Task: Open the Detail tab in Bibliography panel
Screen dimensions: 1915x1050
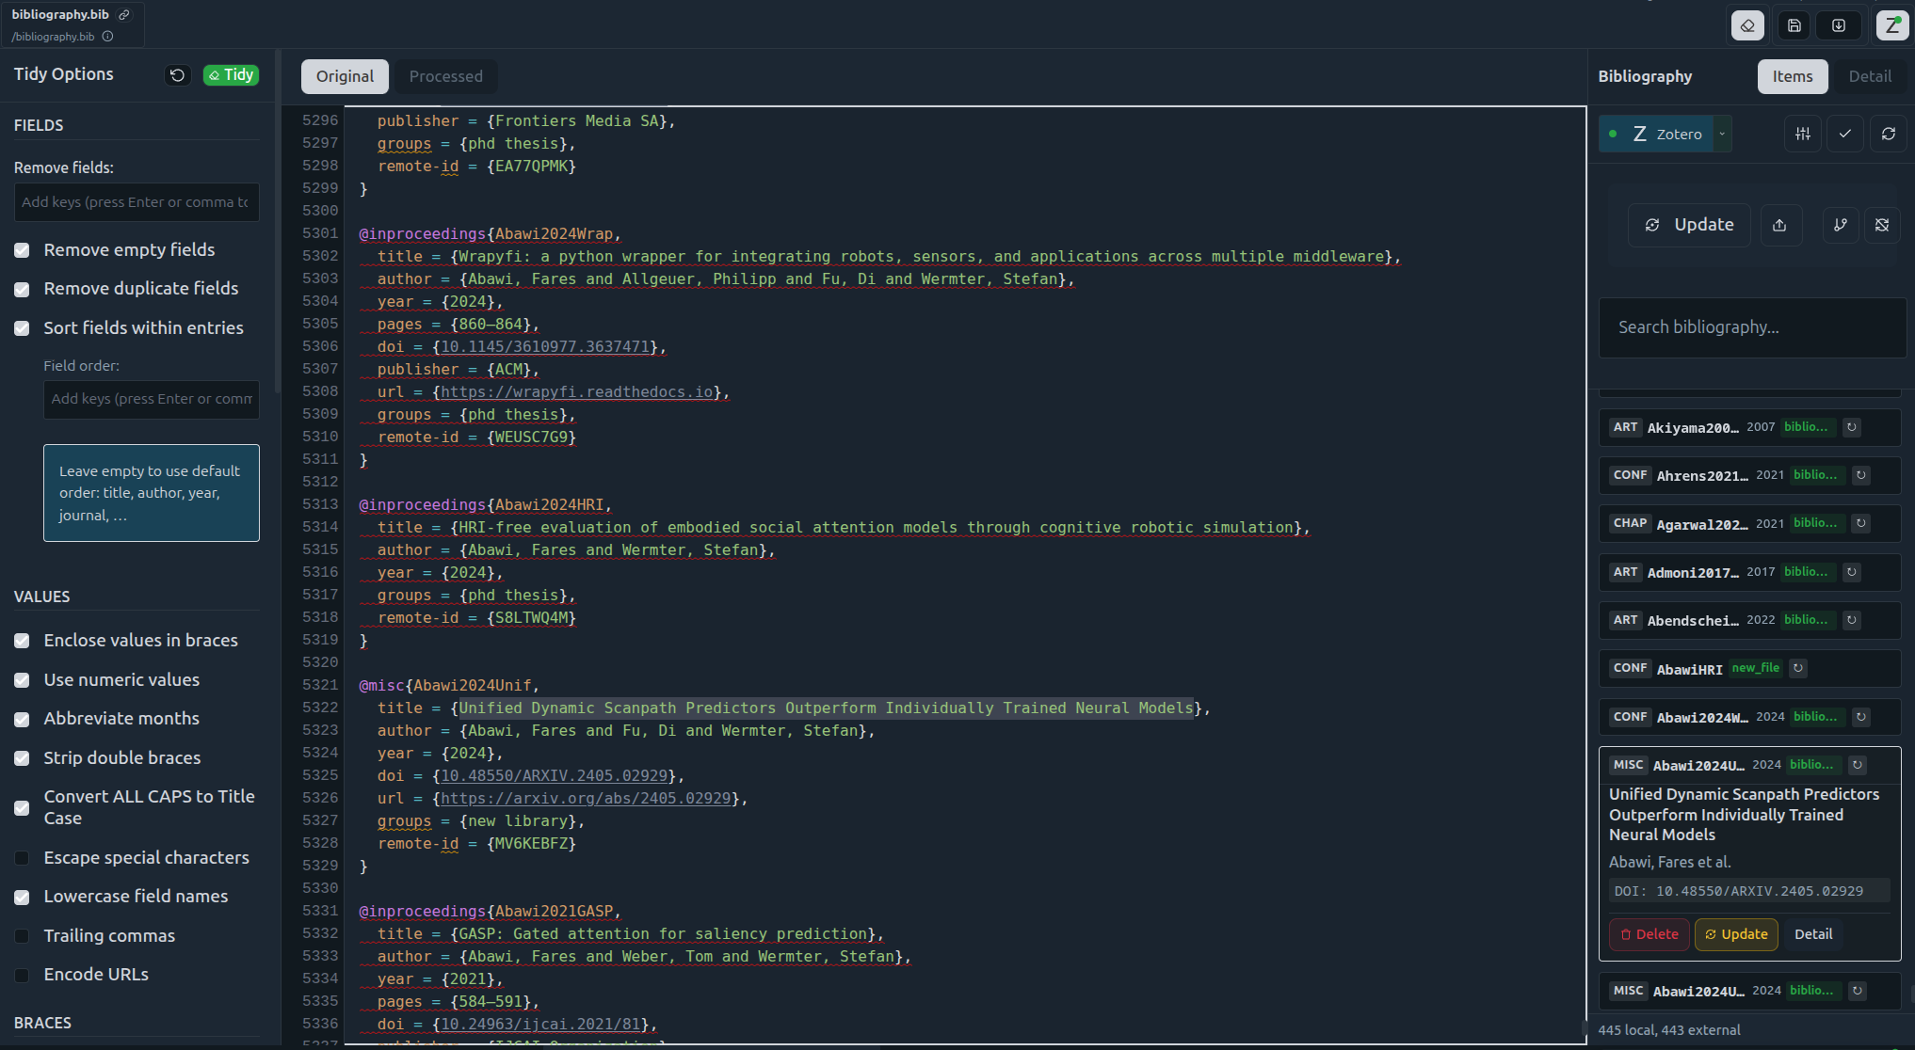Action: 1869,76
